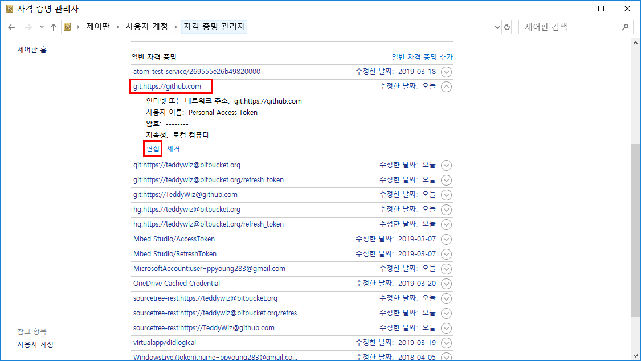Image resolution: width=641 pixels, height=361 pixels.
Task: Open 사용자 계정 link under 참고 항목
Action: pos(35,344)
